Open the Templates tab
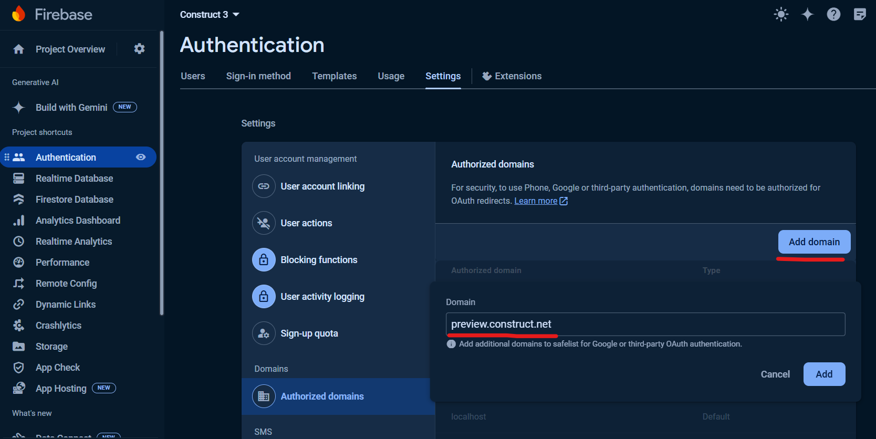This screenshot has height=439, width=876. point(334,76)
